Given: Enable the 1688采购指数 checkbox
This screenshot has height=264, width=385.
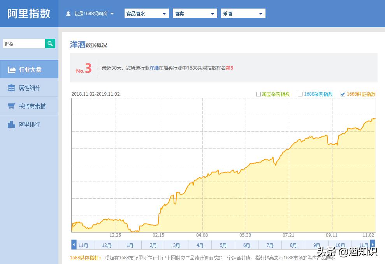Looking at the screenshot, I should pyautogui.click(x=300, y=94).
